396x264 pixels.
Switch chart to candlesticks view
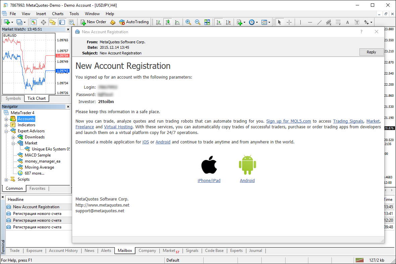tap(167, 22)
